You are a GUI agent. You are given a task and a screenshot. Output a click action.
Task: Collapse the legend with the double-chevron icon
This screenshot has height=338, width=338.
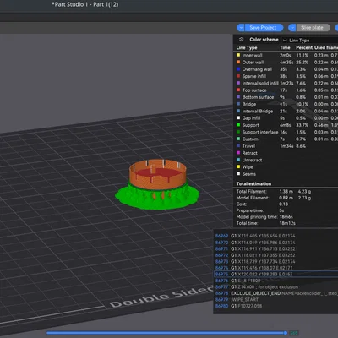241,40
